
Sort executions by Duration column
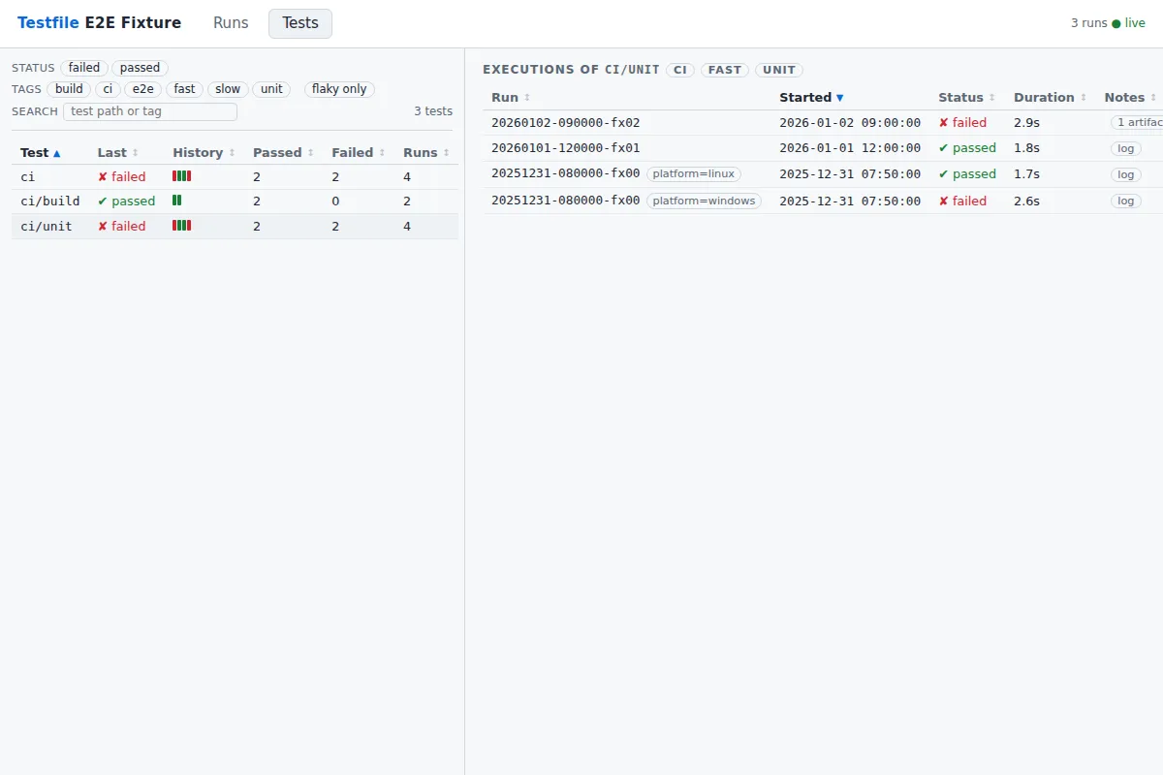click(1050, 98)
